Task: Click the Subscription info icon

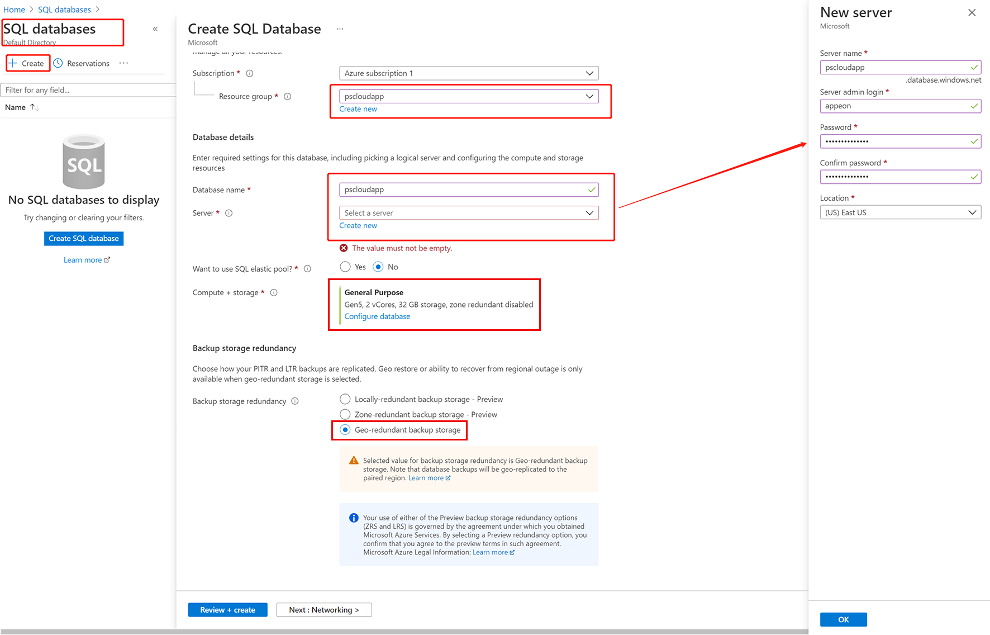Action: (250, 73)
